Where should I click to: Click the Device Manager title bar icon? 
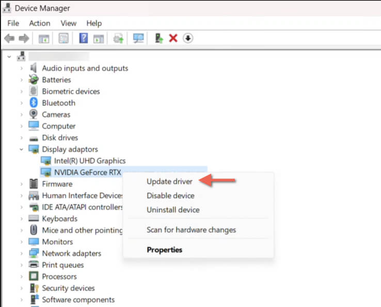click(7, 8)
